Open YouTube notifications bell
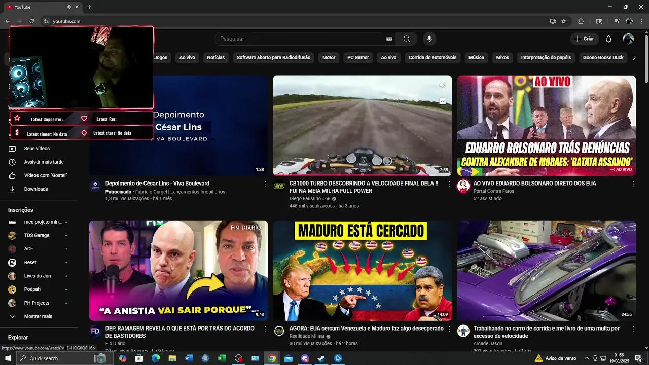The width and height of the screenshot is (649, 365). [x=609, y=39]
